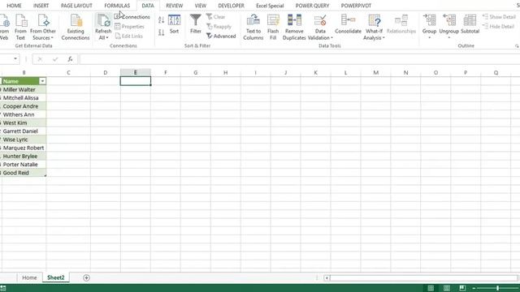
Task: Adjust the zoom slider handle
Action: tap(497, 289)
